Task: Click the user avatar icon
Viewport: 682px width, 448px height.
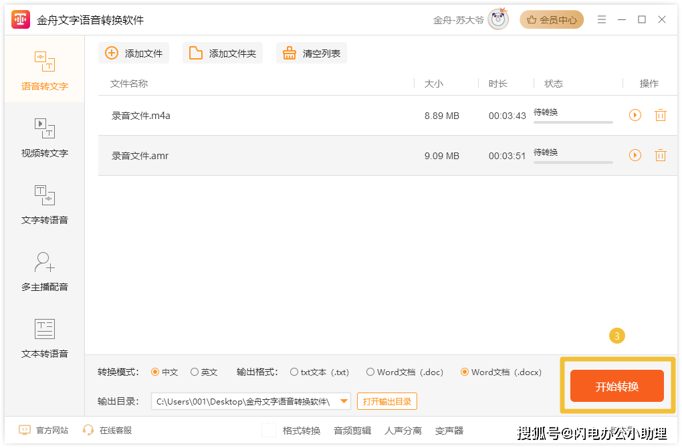Action: (498, 19)
